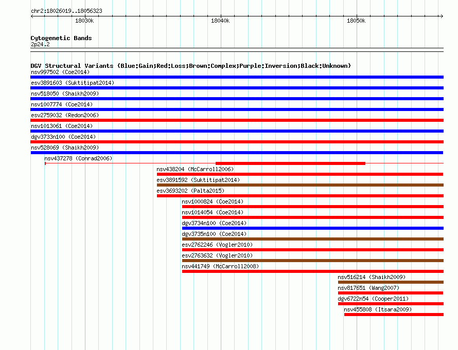Image resolution: width=458 pixels, height=350 pixels.
Task: Click the 18040k ruler tick label
Action: click(220, 21)
